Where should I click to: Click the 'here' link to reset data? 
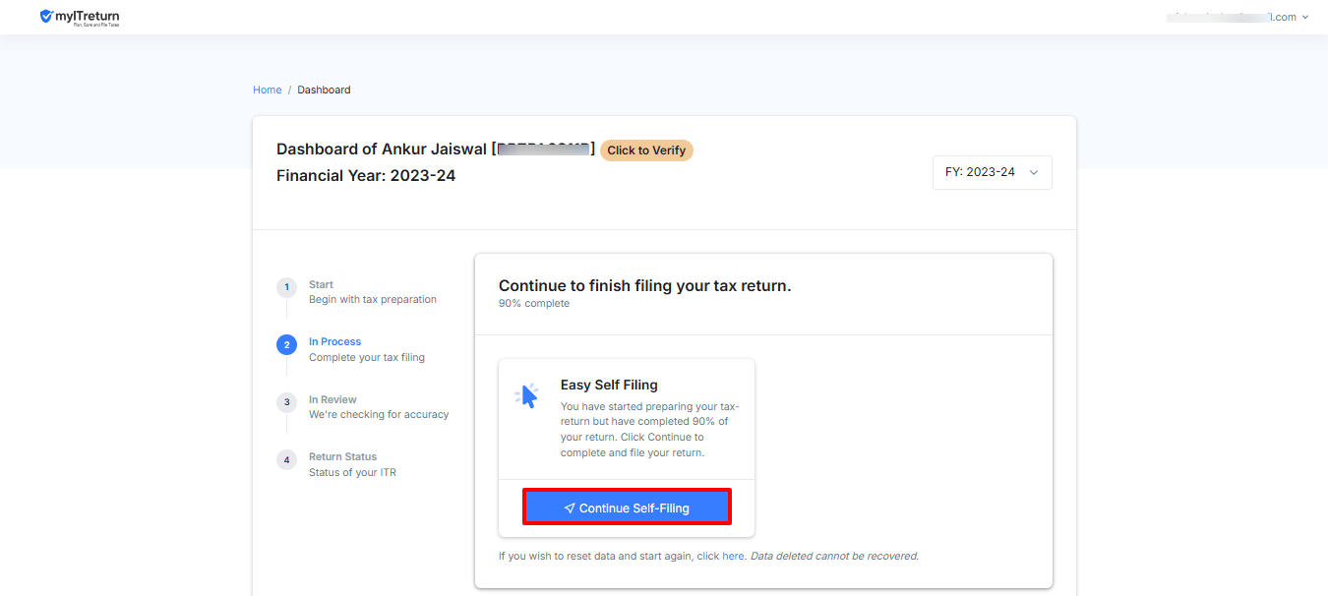coord(733,556)
